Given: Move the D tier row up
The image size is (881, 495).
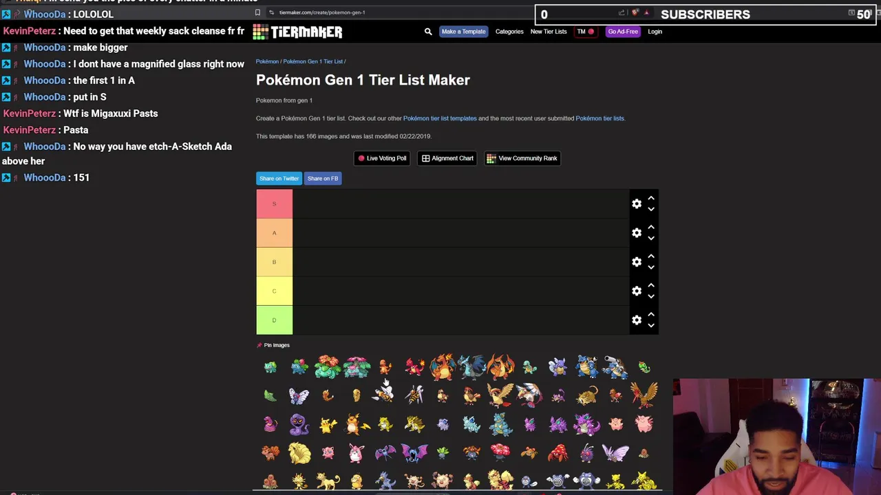Looking at the screenshot, I should [x=650, y=314].
